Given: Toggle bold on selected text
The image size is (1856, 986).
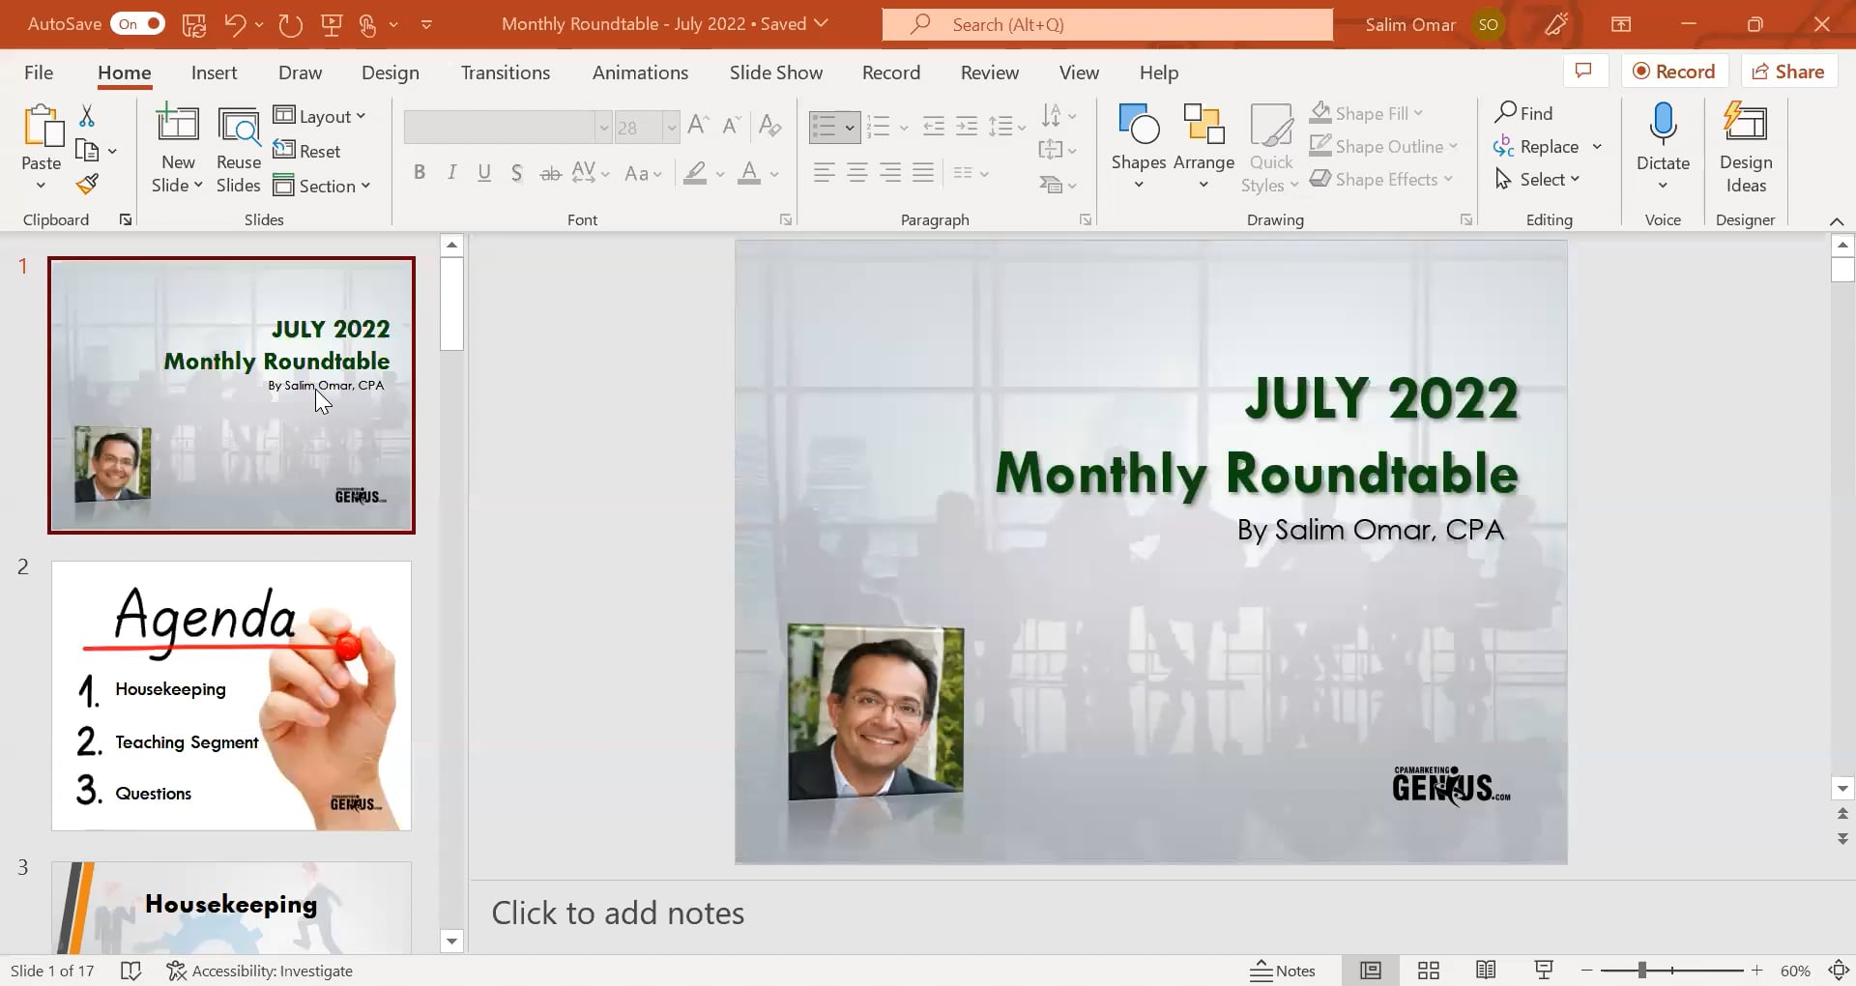Looking at the screenshot, I should (x=420, y=172).
